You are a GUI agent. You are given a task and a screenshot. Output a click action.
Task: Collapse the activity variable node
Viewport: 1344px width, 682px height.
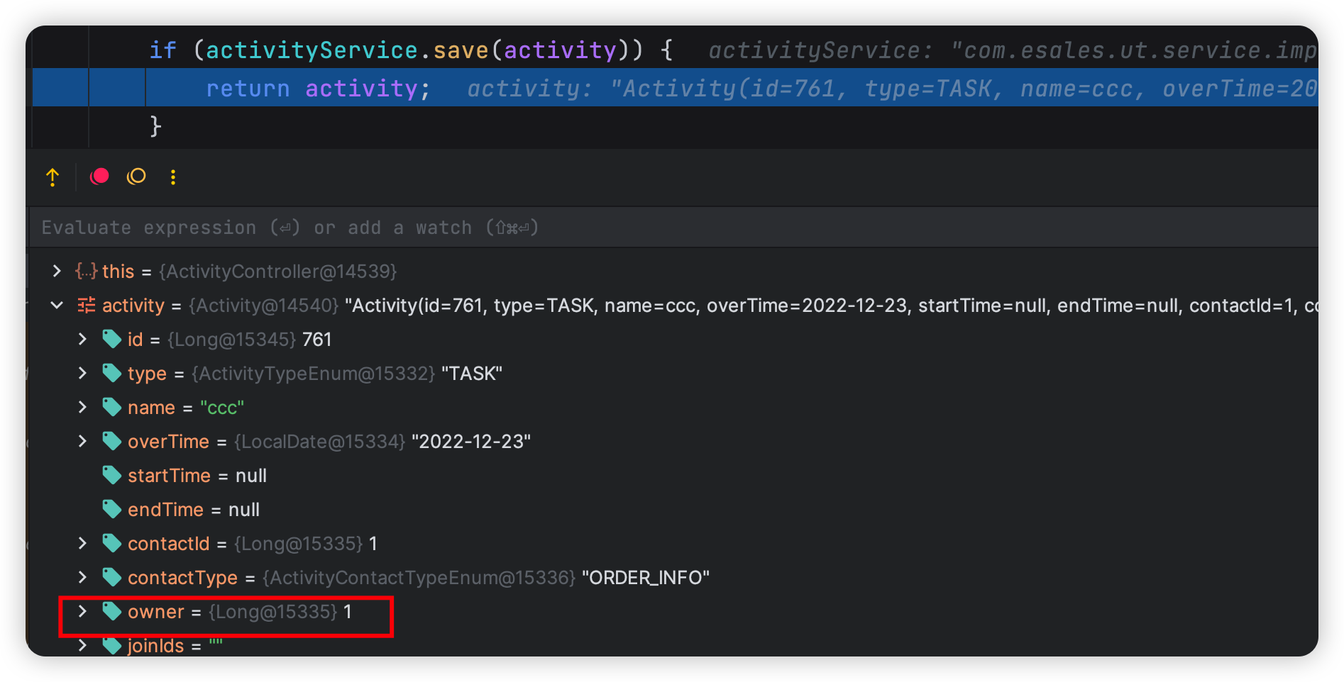click(57, 305)
